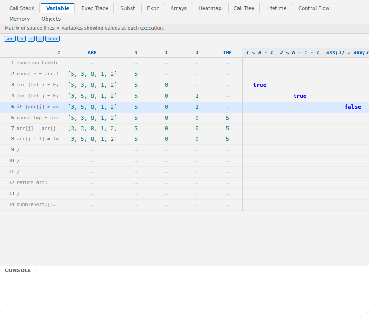
Task: Click the I < N - 1 column header
Action: point(259,52)
